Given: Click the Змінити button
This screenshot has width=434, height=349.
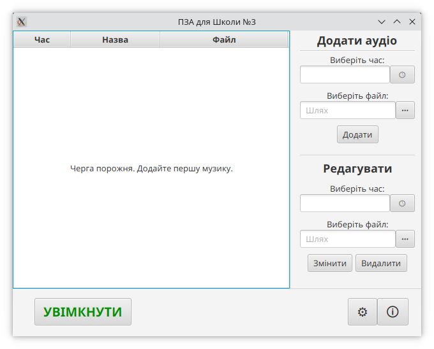Looking at the screenshot, I should (330, 264).
